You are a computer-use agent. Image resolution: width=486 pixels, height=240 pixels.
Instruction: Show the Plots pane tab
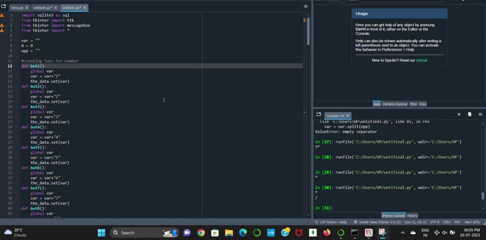click(413, 104)
